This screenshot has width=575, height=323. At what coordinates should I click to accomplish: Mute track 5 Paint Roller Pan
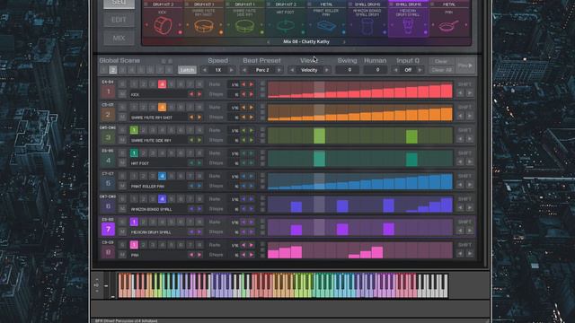122,186
